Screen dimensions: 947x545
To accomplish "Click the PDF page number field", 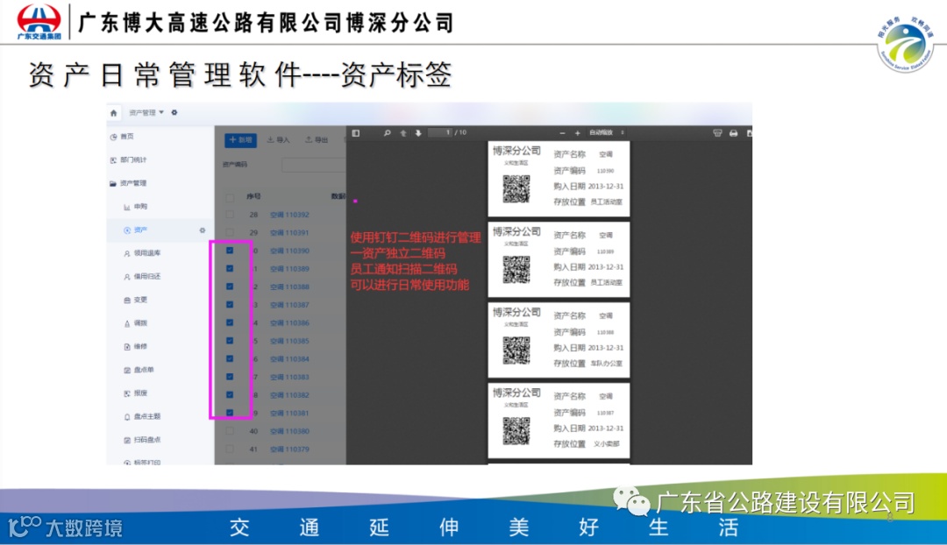I will pyautogui.click(x=440, y=133).
